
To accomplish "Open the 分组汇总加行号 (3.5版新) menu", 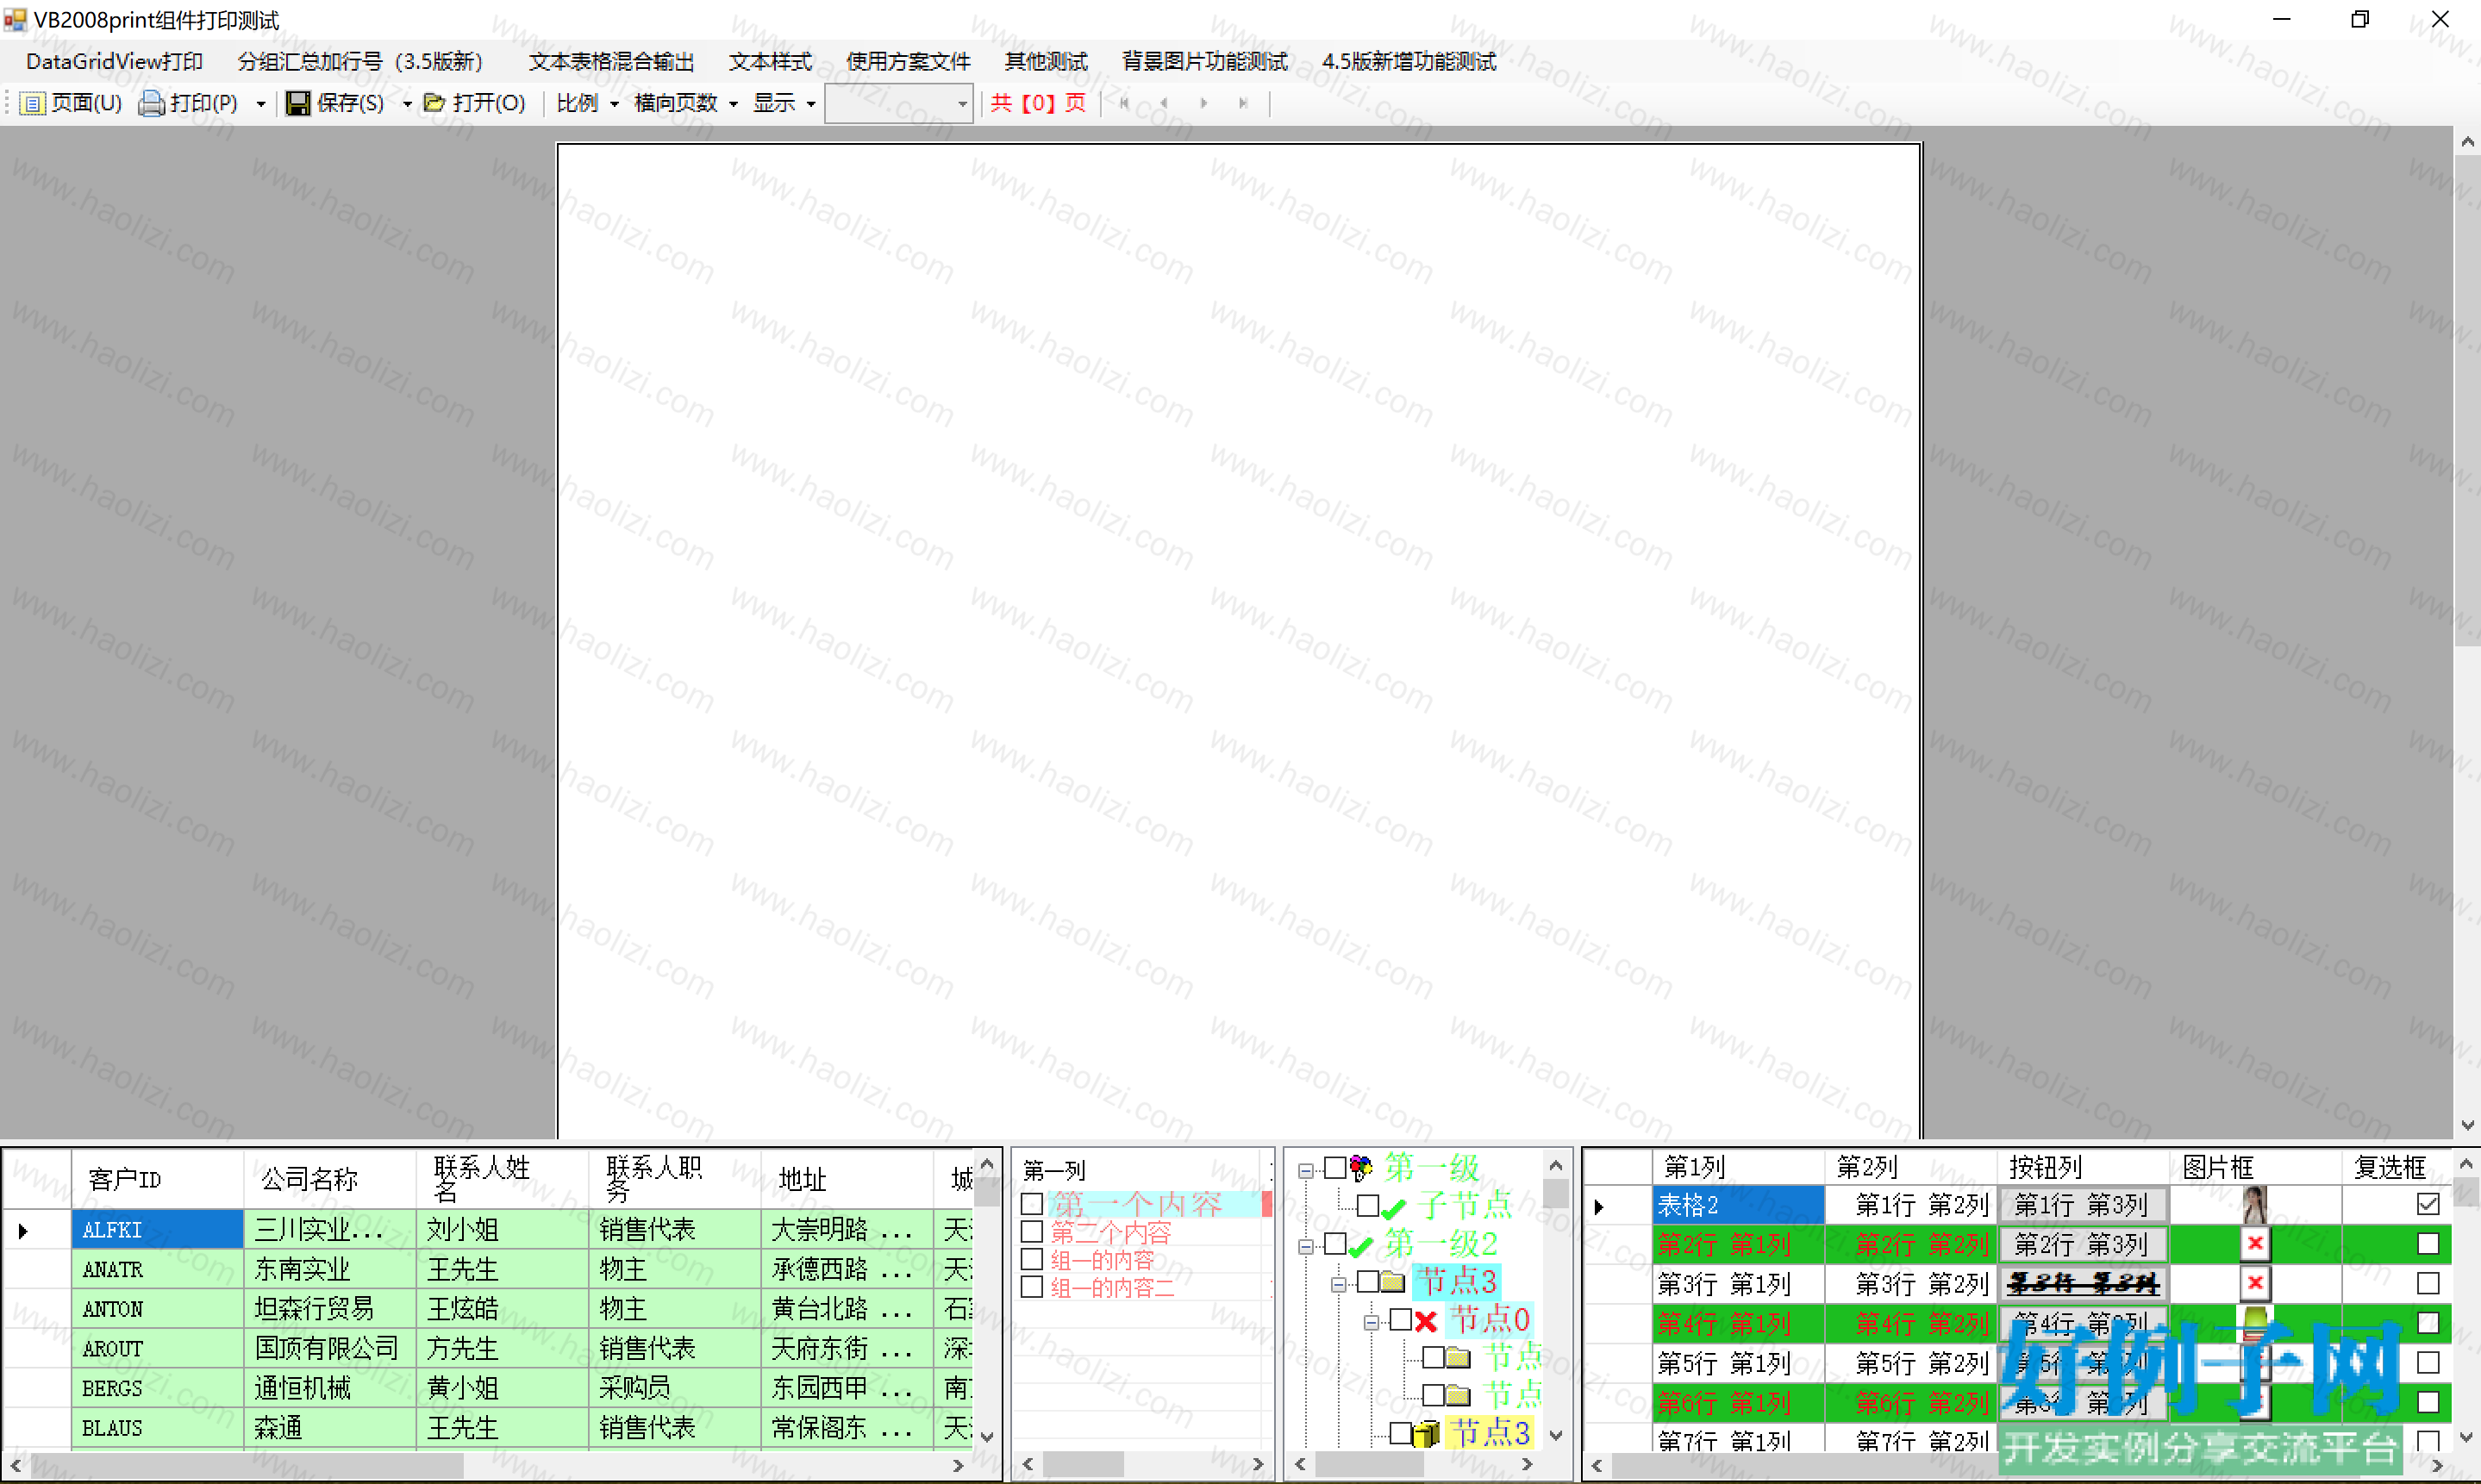I will [x=361, y=62].
